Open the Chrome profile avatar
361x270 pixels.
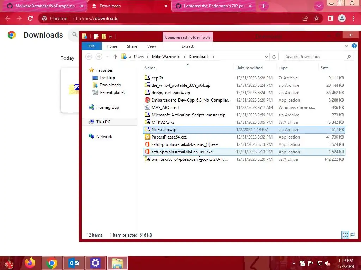pyautogui.click(x=342, y=18)
